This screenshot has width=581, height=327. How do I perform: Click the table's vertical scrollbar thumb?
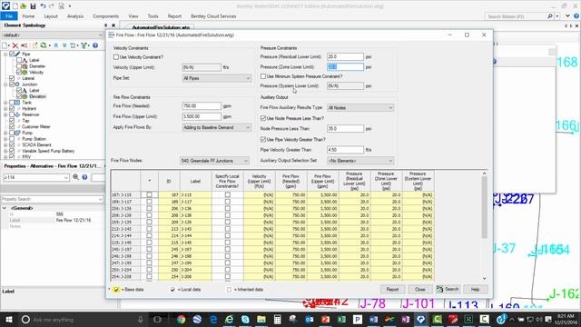[484, 208]
